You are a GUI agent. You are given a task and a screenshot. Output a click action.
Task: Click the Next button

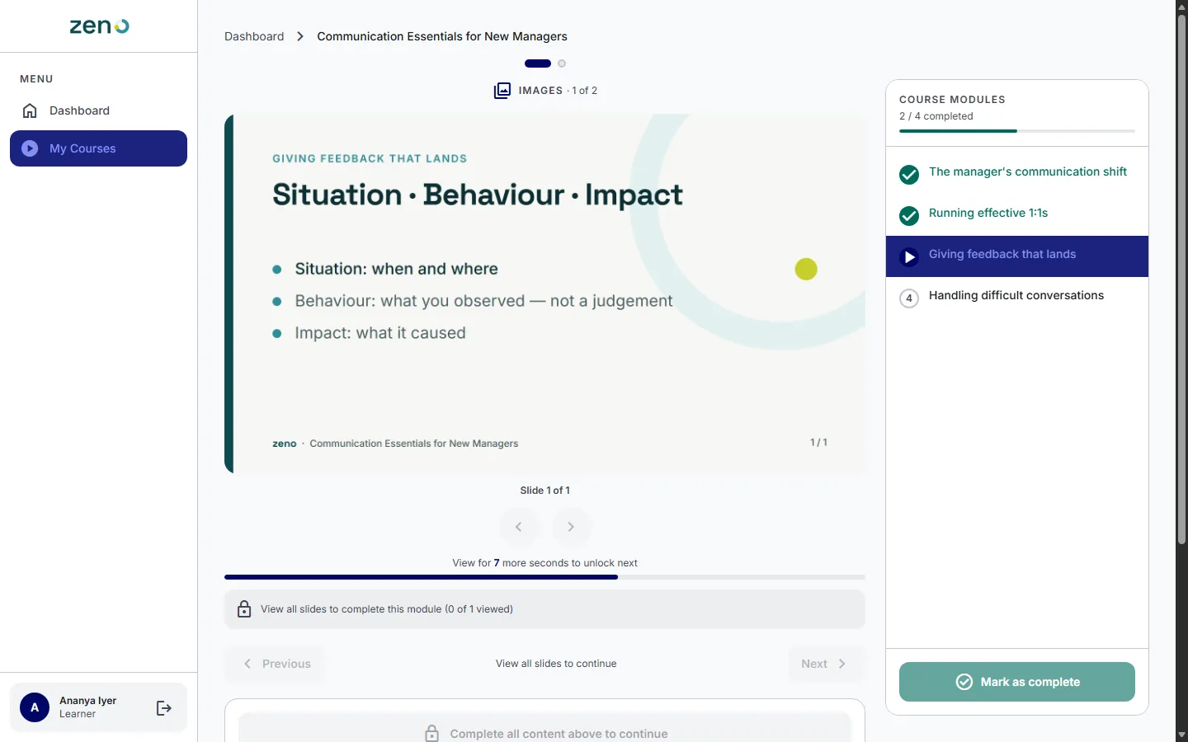(825, 664)
